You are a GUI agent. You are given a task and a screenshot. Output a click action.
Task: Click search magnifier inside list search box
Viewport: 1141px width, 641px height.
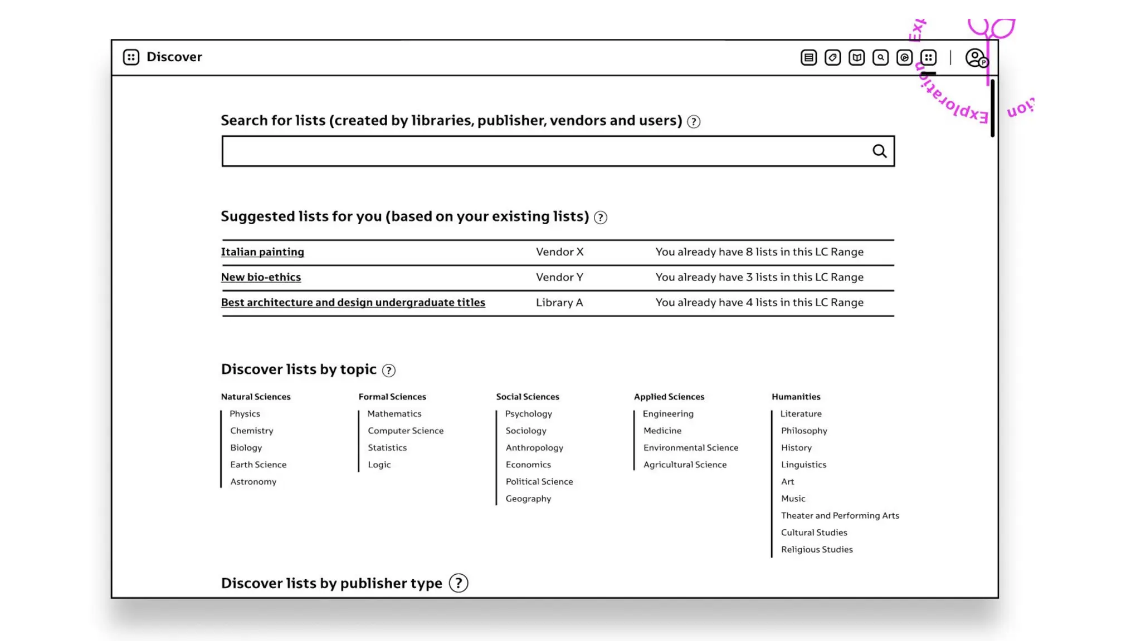pos(879,151)
